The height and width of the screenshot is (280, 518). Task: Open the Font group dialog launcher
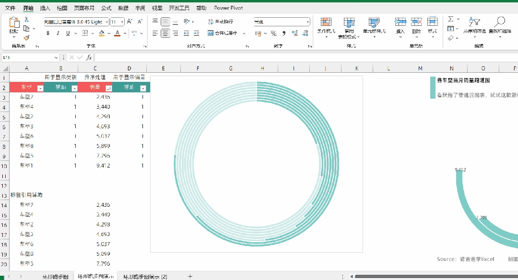pos(145,46)
